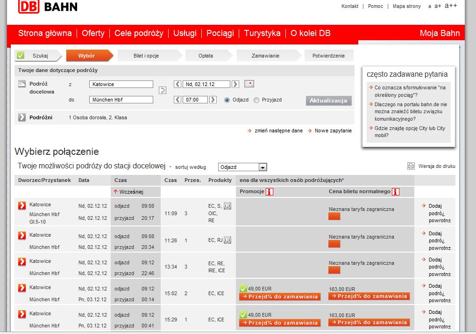Move the time later with the forward arrow

(213, 100)
